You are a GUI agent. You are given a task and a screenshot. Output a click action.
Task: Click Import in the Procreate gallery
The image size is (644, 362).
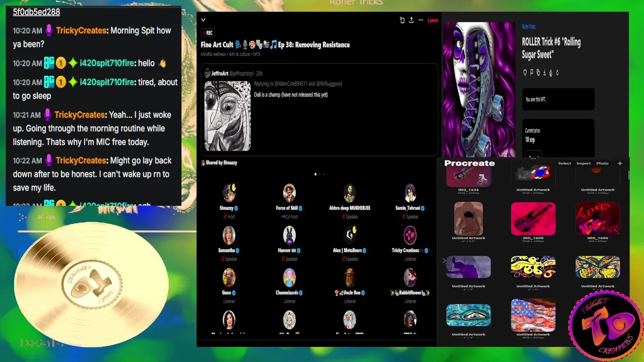coord(584,163)
